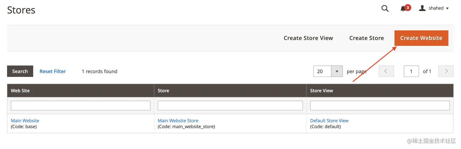461x149 pixels.
Task: Click the Search button
Action: (20, 71)
